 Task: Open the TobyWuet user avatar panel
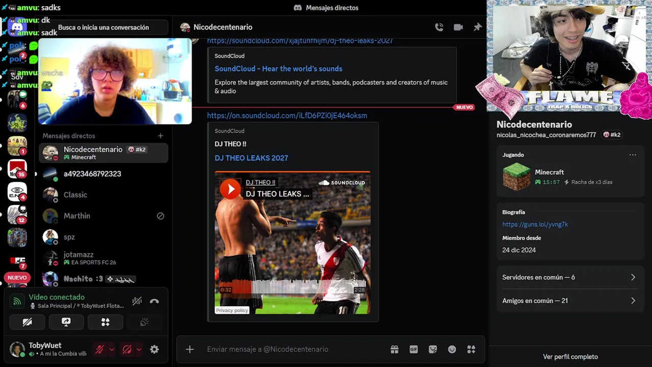tap(17, 349)
